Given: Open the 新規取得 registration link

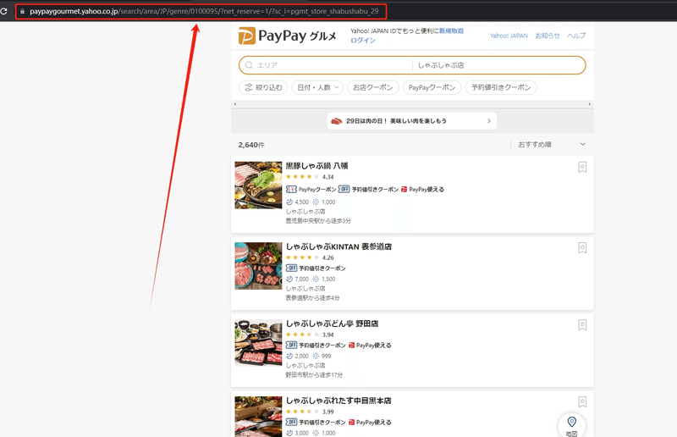Looking at the screenshot, I should [x=452, y=30].
